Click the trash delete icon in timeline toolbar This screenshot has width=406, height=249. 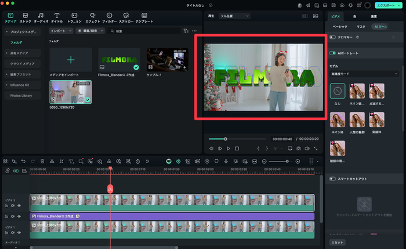[42, 161]
